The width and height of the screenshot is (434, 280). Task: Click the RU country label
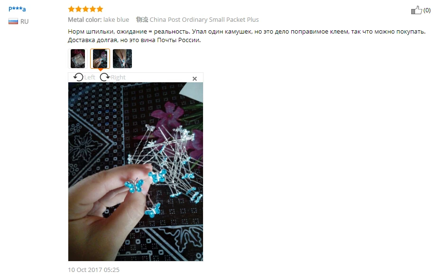pyautogui.click(x=24, y=22)
